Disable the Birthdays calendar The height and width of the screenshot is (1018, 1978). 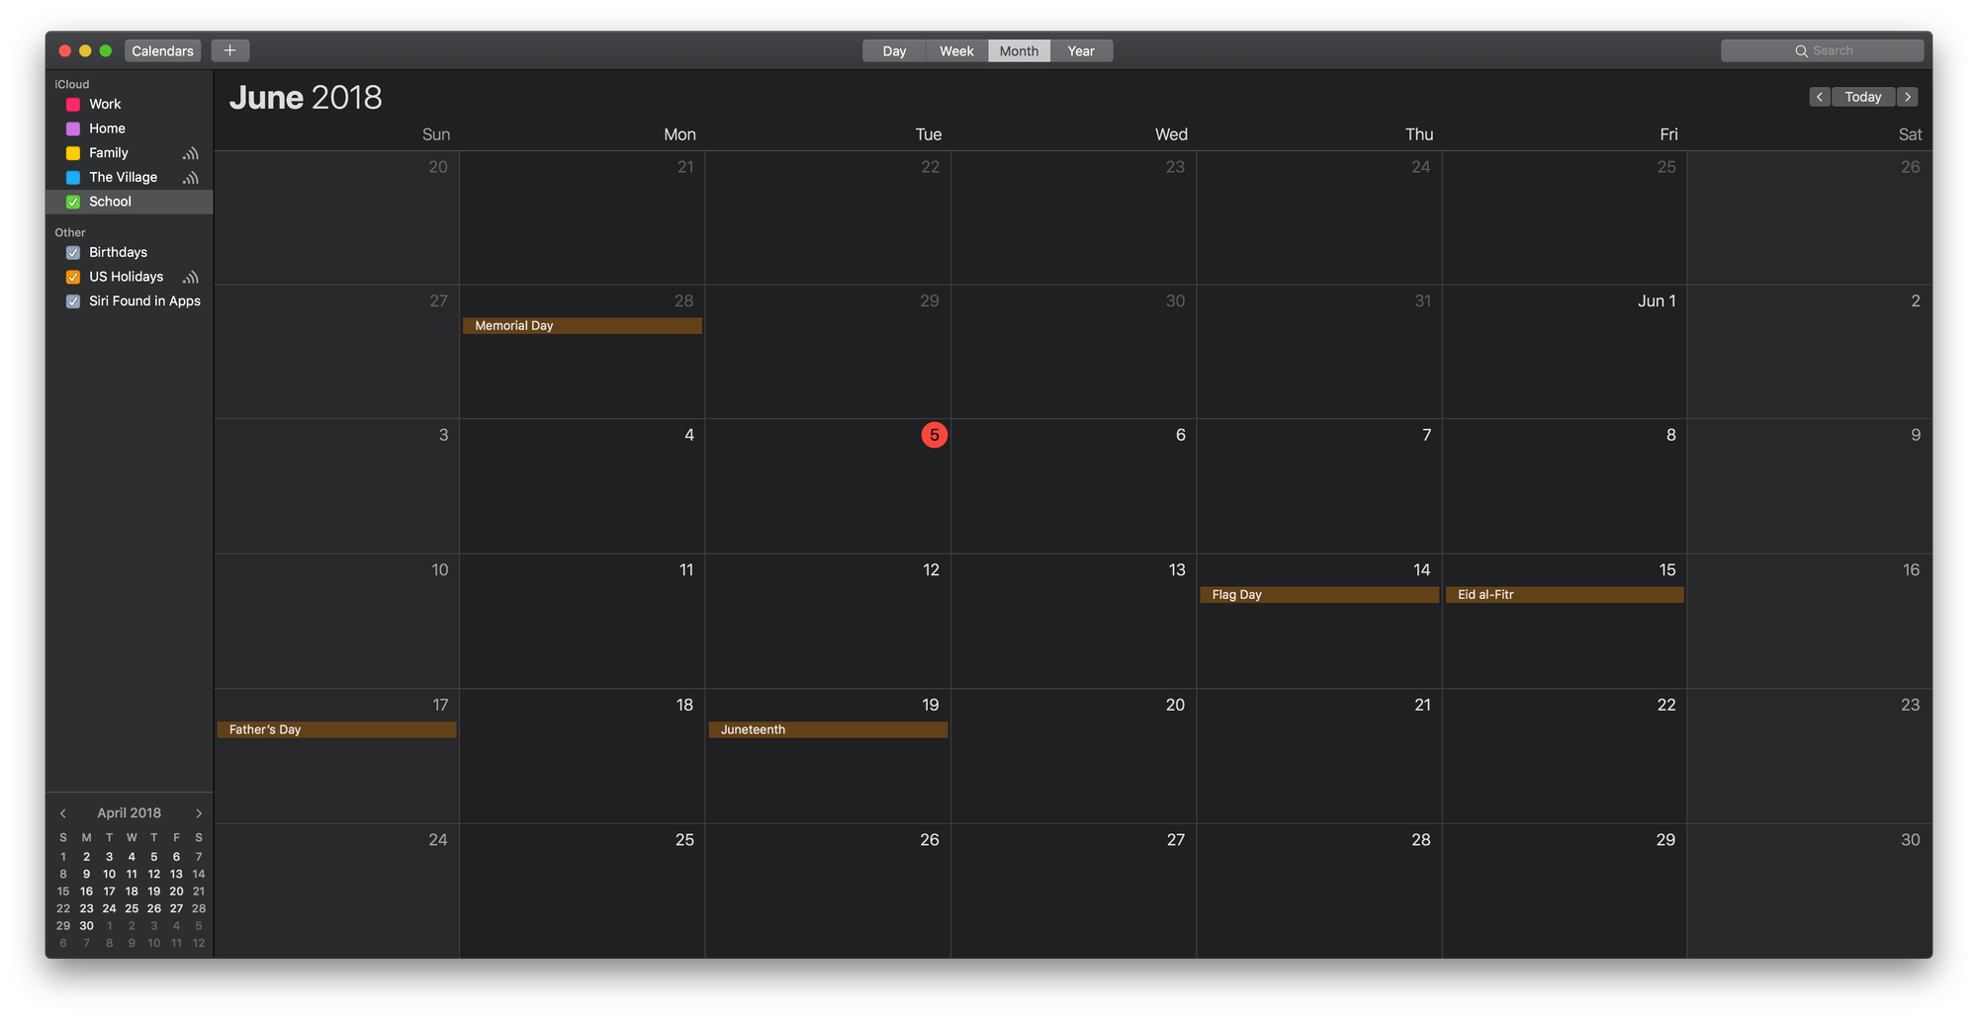point(72,252)
